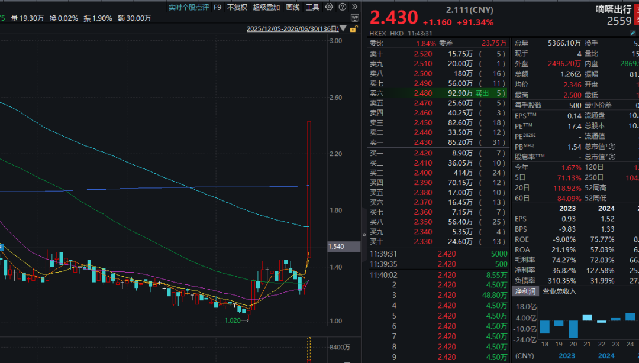
Task: Click the F9 button
Action: pos(218,7)
